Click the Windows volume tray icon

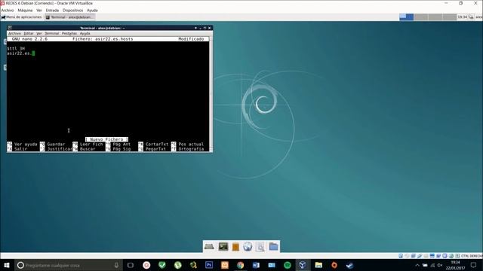tap(440, 265)
